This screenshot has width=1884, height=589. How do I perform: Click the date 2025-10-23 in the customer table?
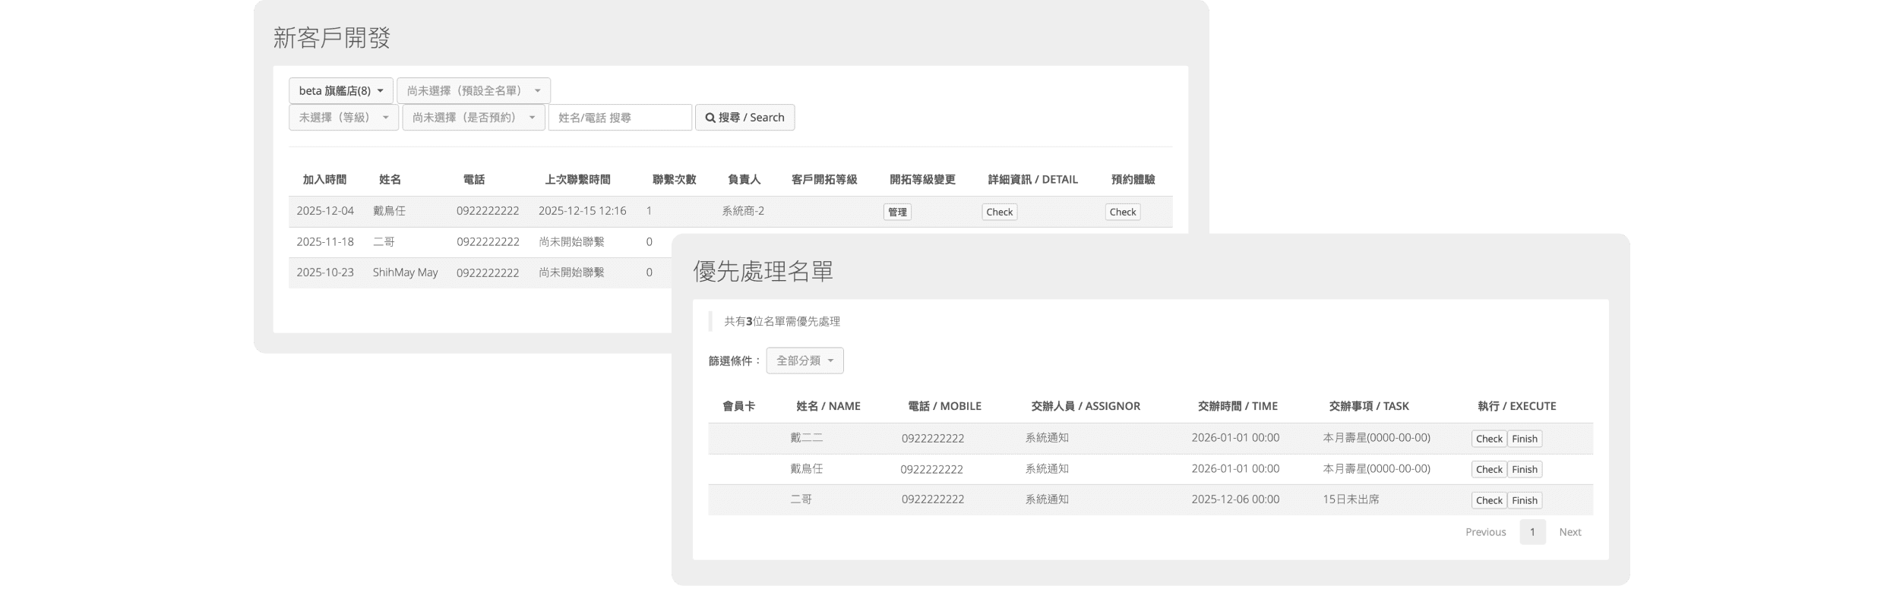[325, 272]
